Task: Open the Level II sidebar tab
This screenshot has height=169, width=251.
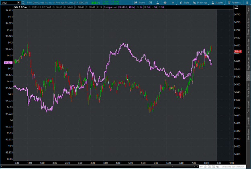Action: coord(249,121)
